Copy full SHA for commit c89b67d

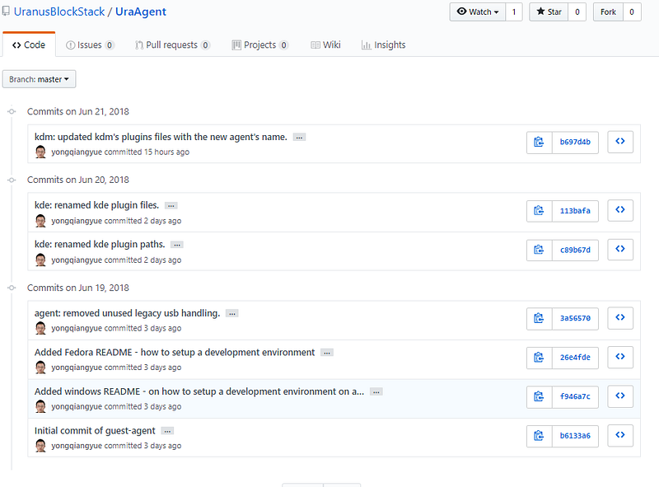click(539, 250)
